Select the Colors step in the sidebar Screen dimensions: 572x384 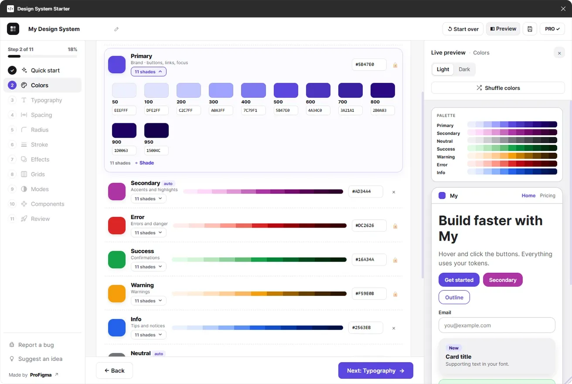pos(42,85)
